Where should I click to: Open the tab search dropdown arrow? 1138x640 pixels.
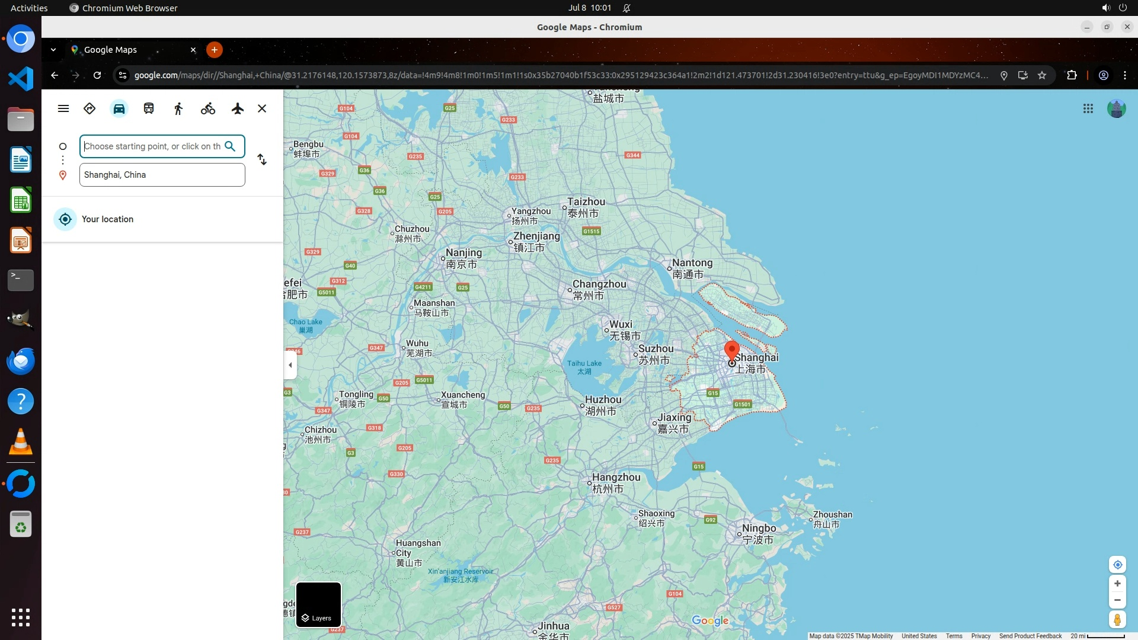53,50
